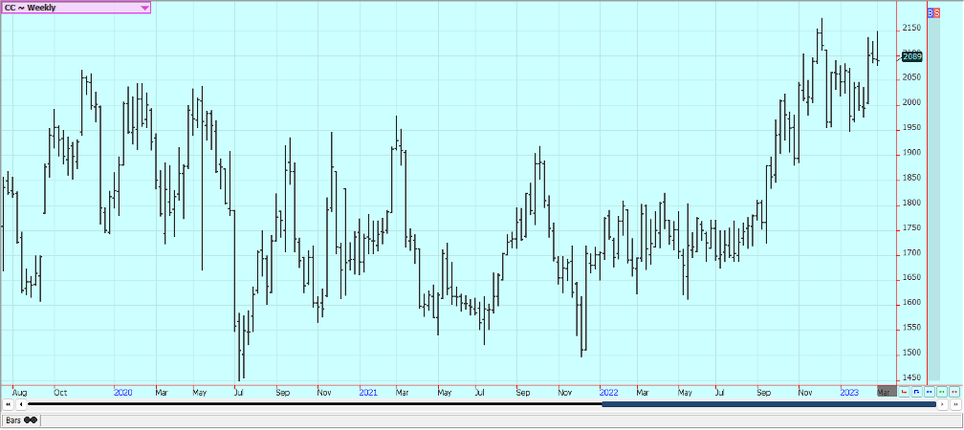Image resolution: width=964 pixels, height=430 pixels.
Task: Click the red step-line icon button
Action: (x=904, y=392)
